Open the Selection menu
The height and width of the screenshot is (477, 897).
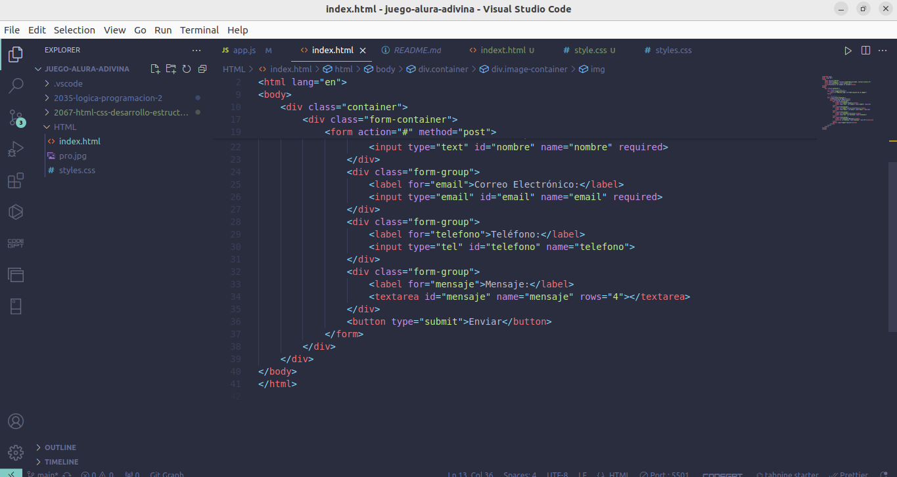click(74, 30)
